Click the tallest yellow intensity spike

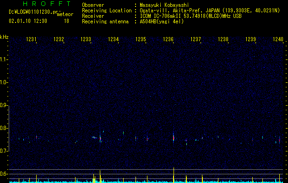(x=174, y=174)
